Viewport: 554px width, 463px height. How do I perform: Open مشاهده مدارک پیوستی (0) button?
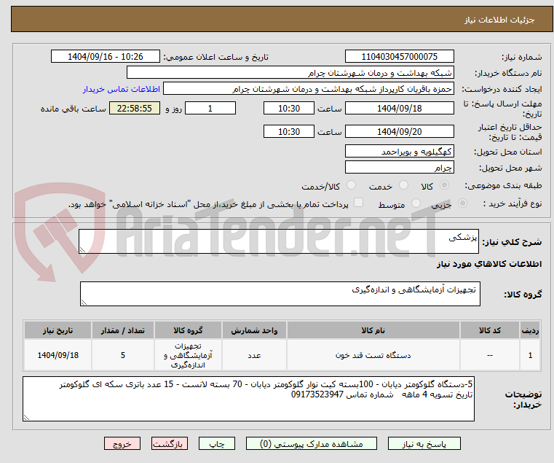pyautogui.click(x=312, y=443)
